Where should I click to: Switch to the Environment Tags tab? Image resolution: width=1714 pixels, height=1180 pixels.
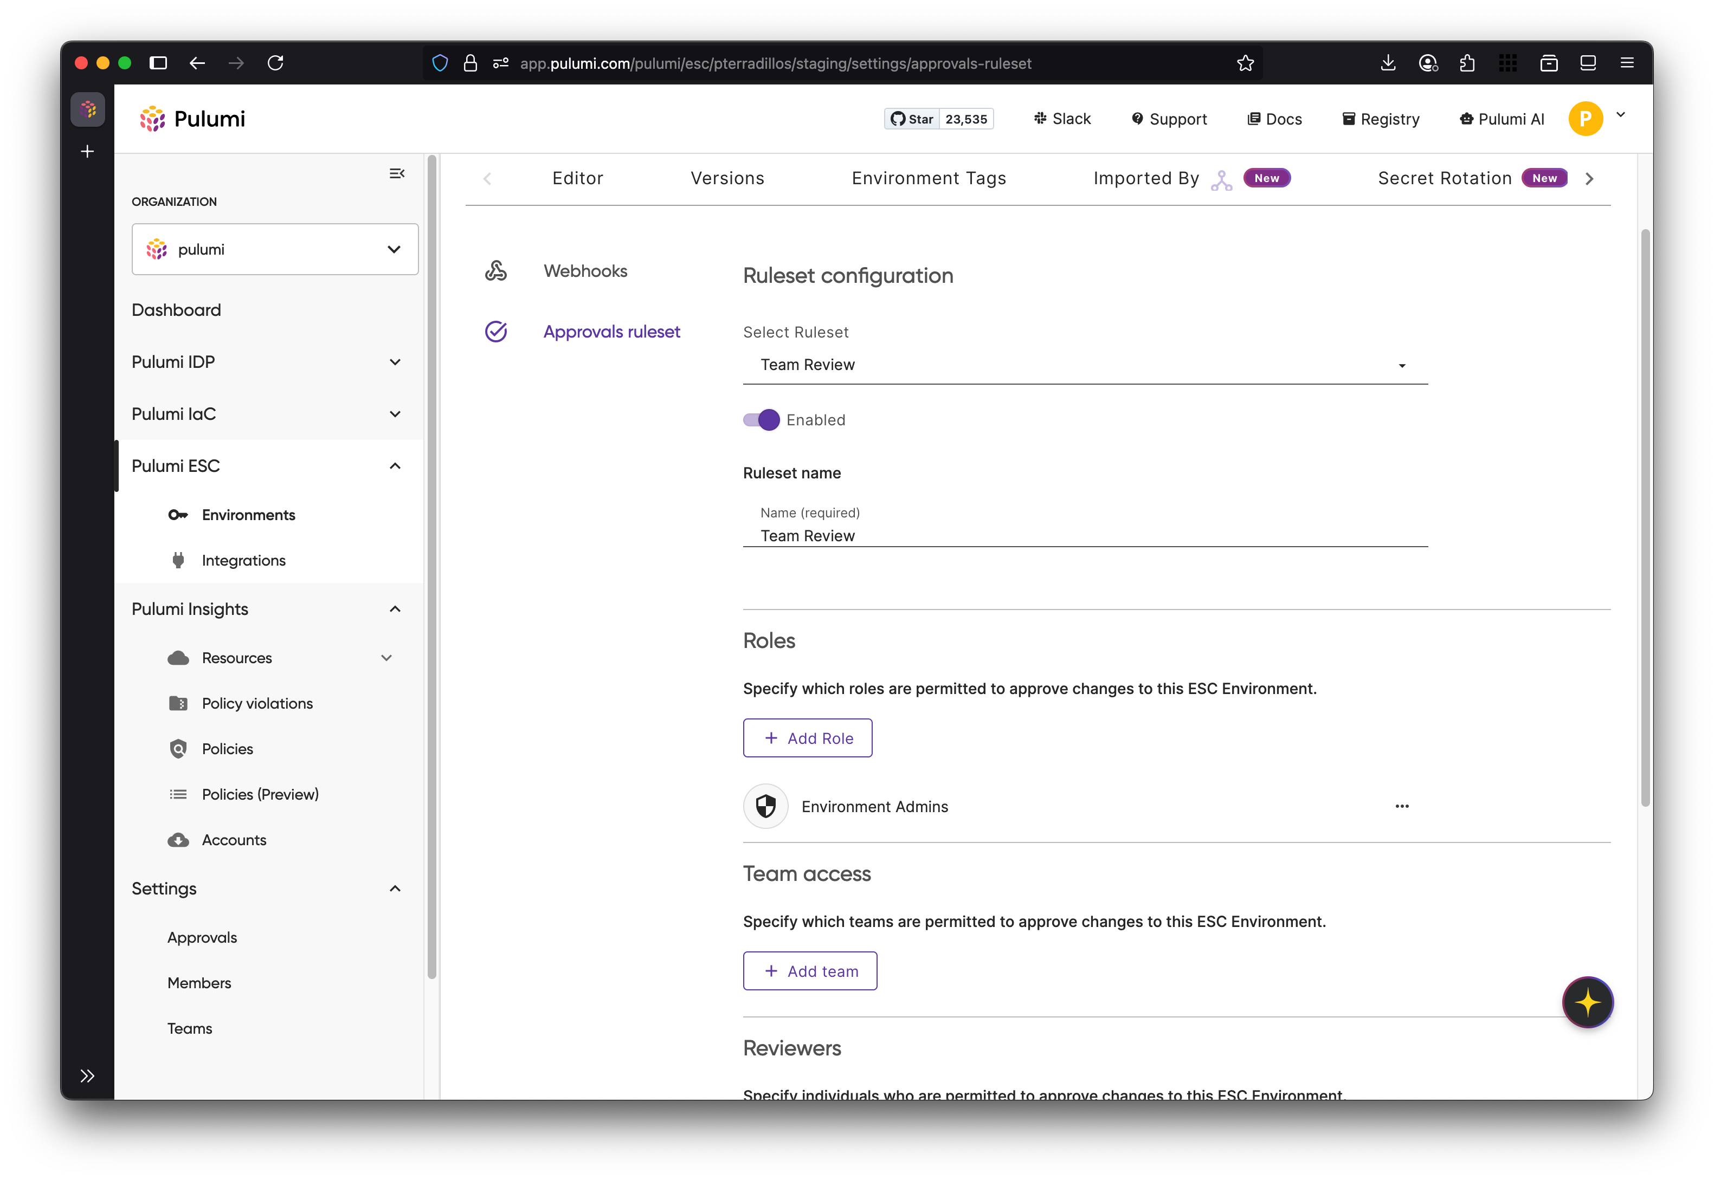click(929, 179)
